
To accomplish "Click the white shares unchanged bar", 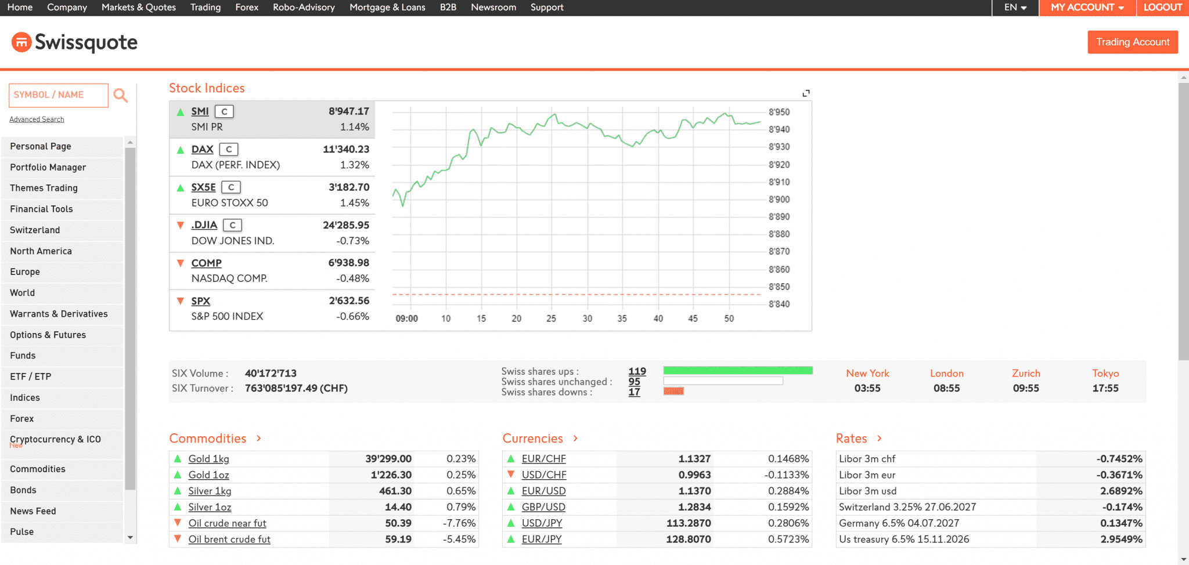I will pyautogui.click(x=723, y=381).
